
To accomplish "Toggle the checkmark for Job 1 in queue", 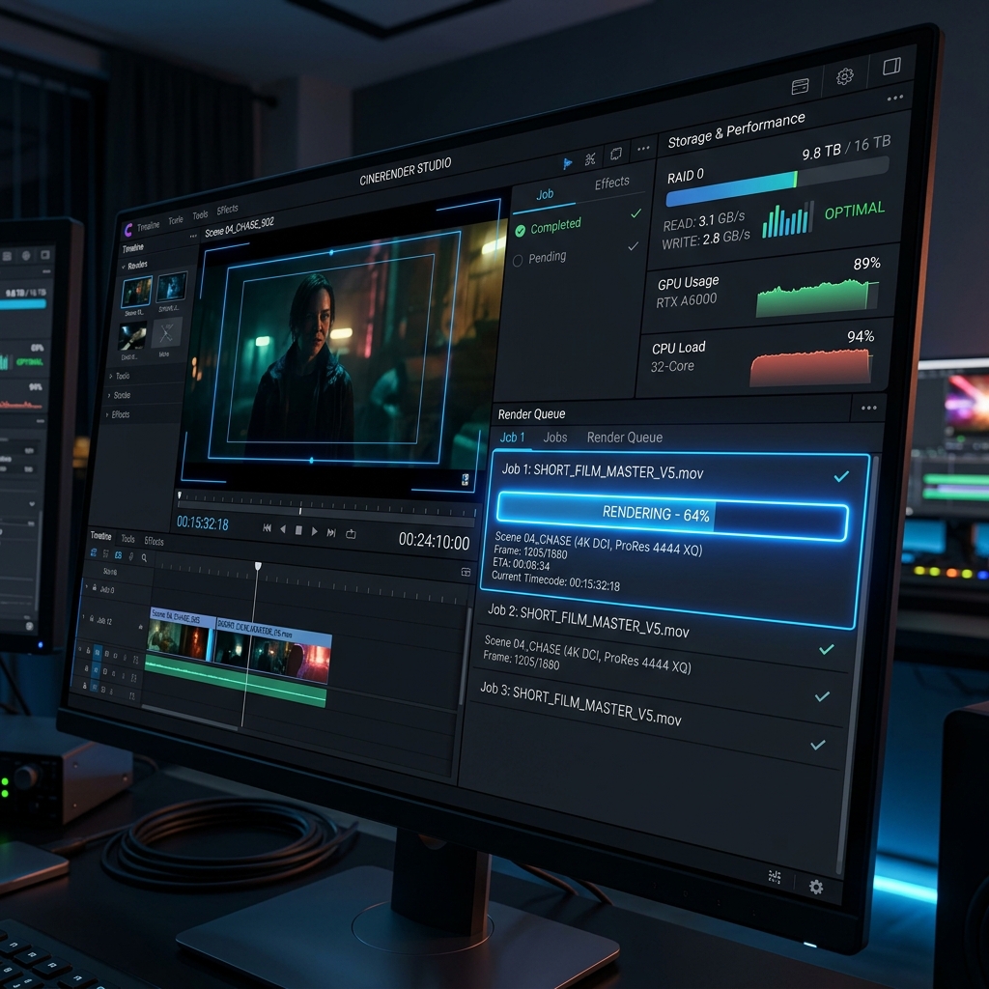I will [x=841, y=476].
